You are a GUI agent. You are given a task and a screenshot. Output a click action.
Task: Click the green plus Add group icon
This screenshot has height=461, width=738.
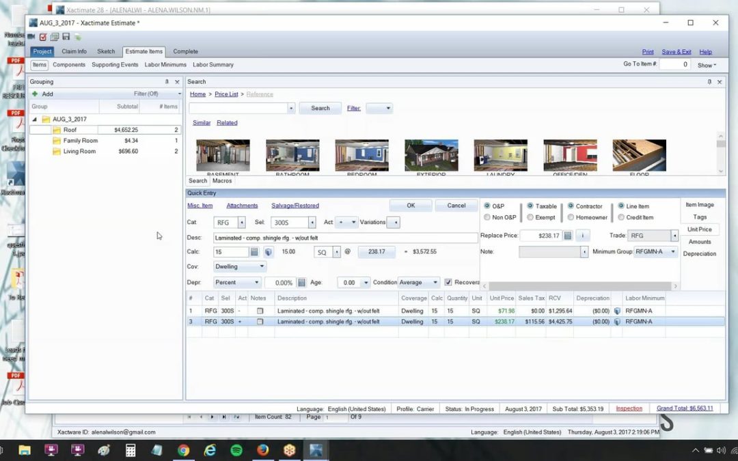point(35,94)
